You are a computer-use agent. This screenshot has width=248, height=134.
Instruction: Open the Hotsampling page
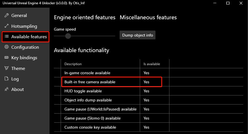25,26
